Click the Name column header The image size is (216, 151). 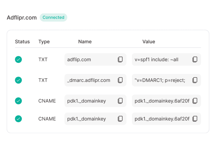(x=85, y=42)
